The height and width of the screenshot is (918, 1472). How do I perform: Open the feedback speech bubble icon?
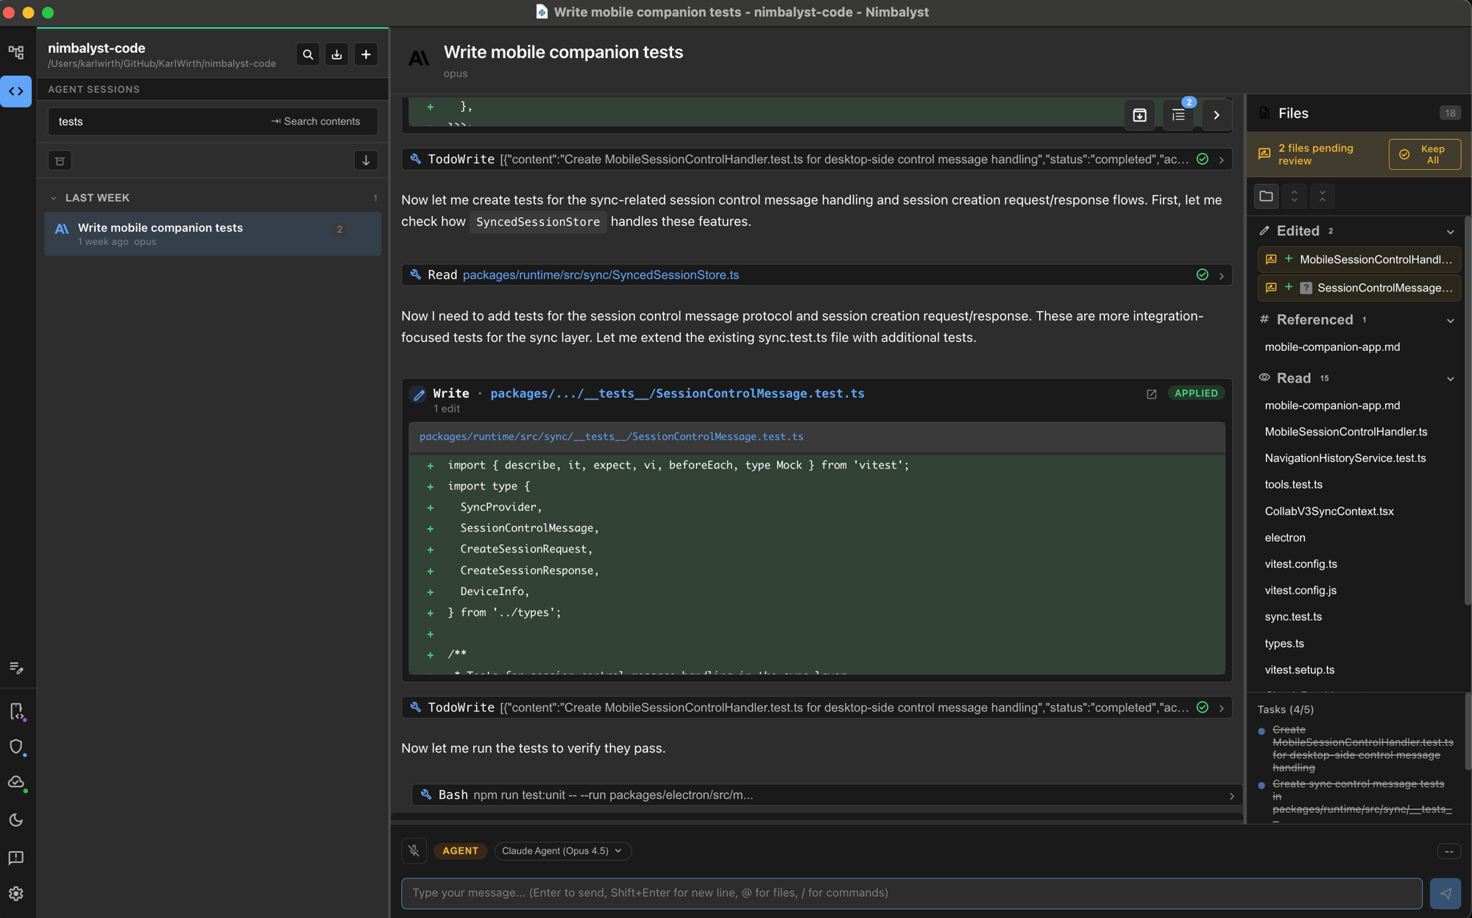pos(16,858)
